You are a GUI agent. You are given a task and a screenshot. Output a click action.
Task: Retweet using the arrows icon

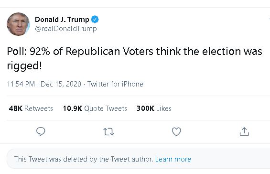click(x=108, y=131)
